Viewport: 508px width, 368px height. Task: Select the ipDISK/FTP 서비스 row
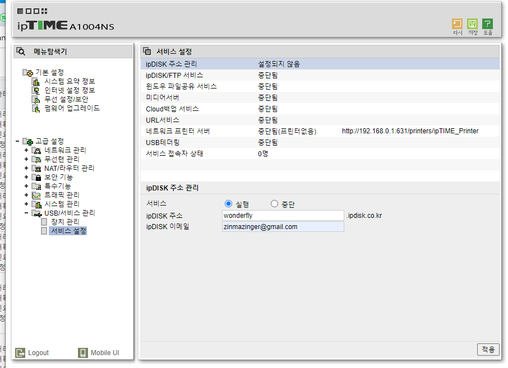[320, 76]
